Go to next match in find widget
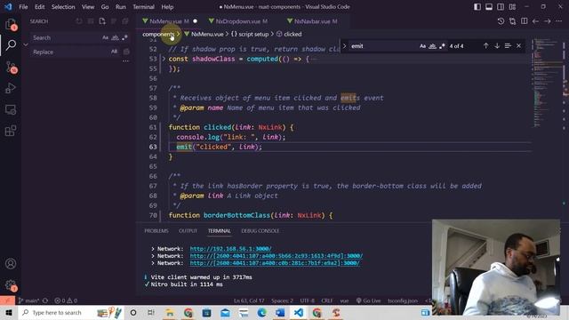Screen dimensions: 569x320 coord(497,46)
